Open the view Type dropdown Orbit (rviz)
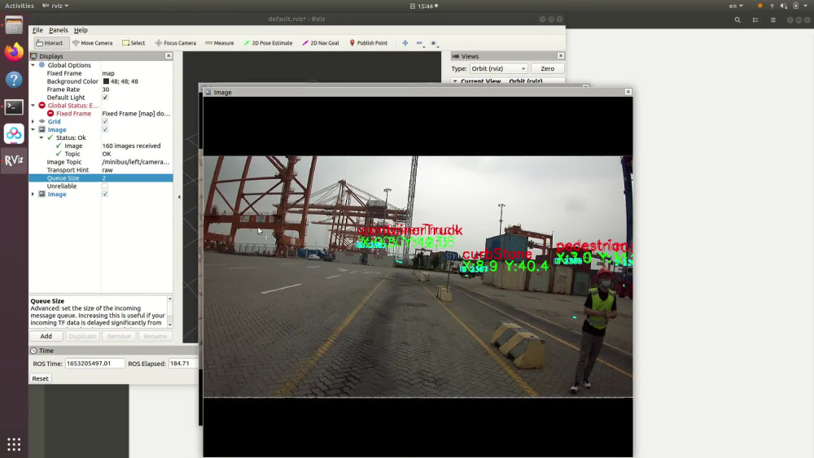 [x=498, y=68]
